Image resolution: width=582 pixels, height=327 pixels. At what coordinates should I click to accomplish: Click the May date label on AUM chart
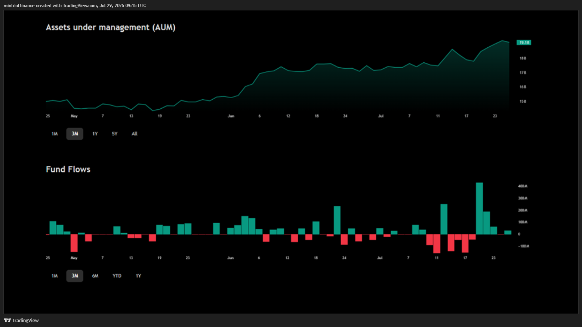[74, 116]
